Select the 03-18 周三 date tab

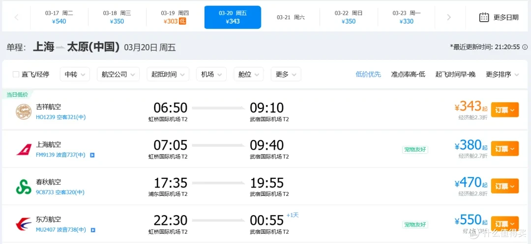tap(117, 17)
